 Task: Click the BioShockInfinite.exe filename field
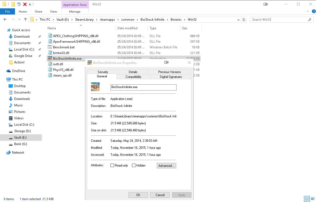point(143,87)
